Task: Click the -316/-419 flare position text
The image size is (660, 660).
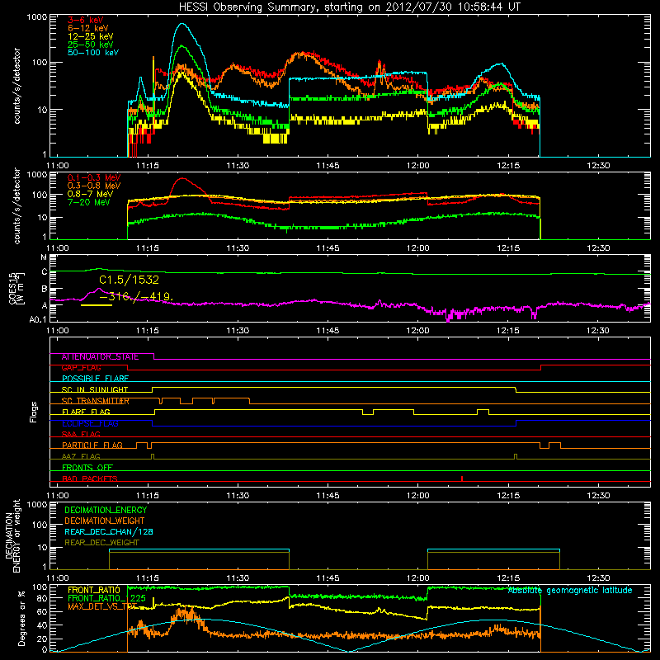Action: click(x=136, y=297)
